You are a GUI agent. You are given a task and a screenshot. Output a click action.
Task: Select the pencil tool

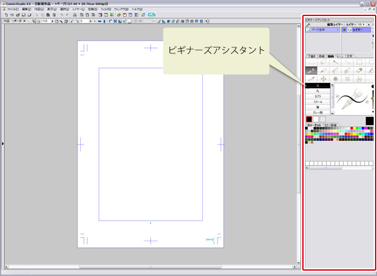324,71
